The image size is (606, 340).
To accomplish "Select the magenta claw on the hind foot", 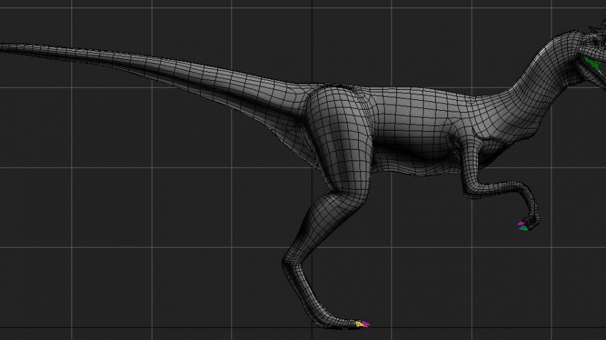I will [x=364, y=323].
